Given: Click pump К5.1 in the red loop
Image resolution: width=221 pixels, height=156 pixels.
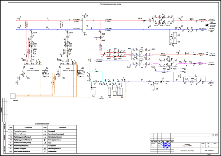Looking at the screenshot, I should coord(115,52).
